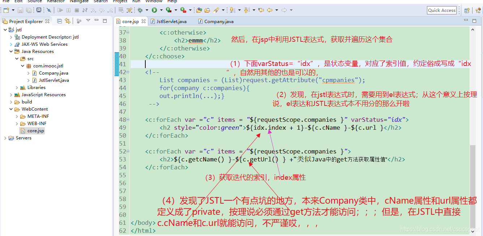
Task: Click the Run with Coverage icon
Action: tap(168, 10)
